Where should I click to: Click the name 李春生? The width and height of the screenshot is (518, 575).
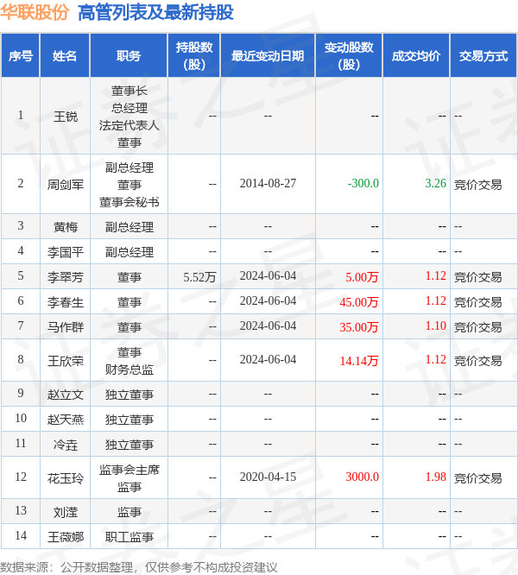point(66,302)
